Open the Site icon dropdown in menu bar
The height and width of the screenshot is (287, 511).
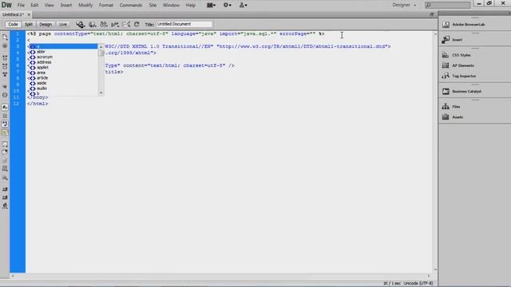243,6
